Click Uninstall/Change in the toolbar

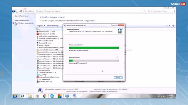pyautogui.click(x=53, y=26)
